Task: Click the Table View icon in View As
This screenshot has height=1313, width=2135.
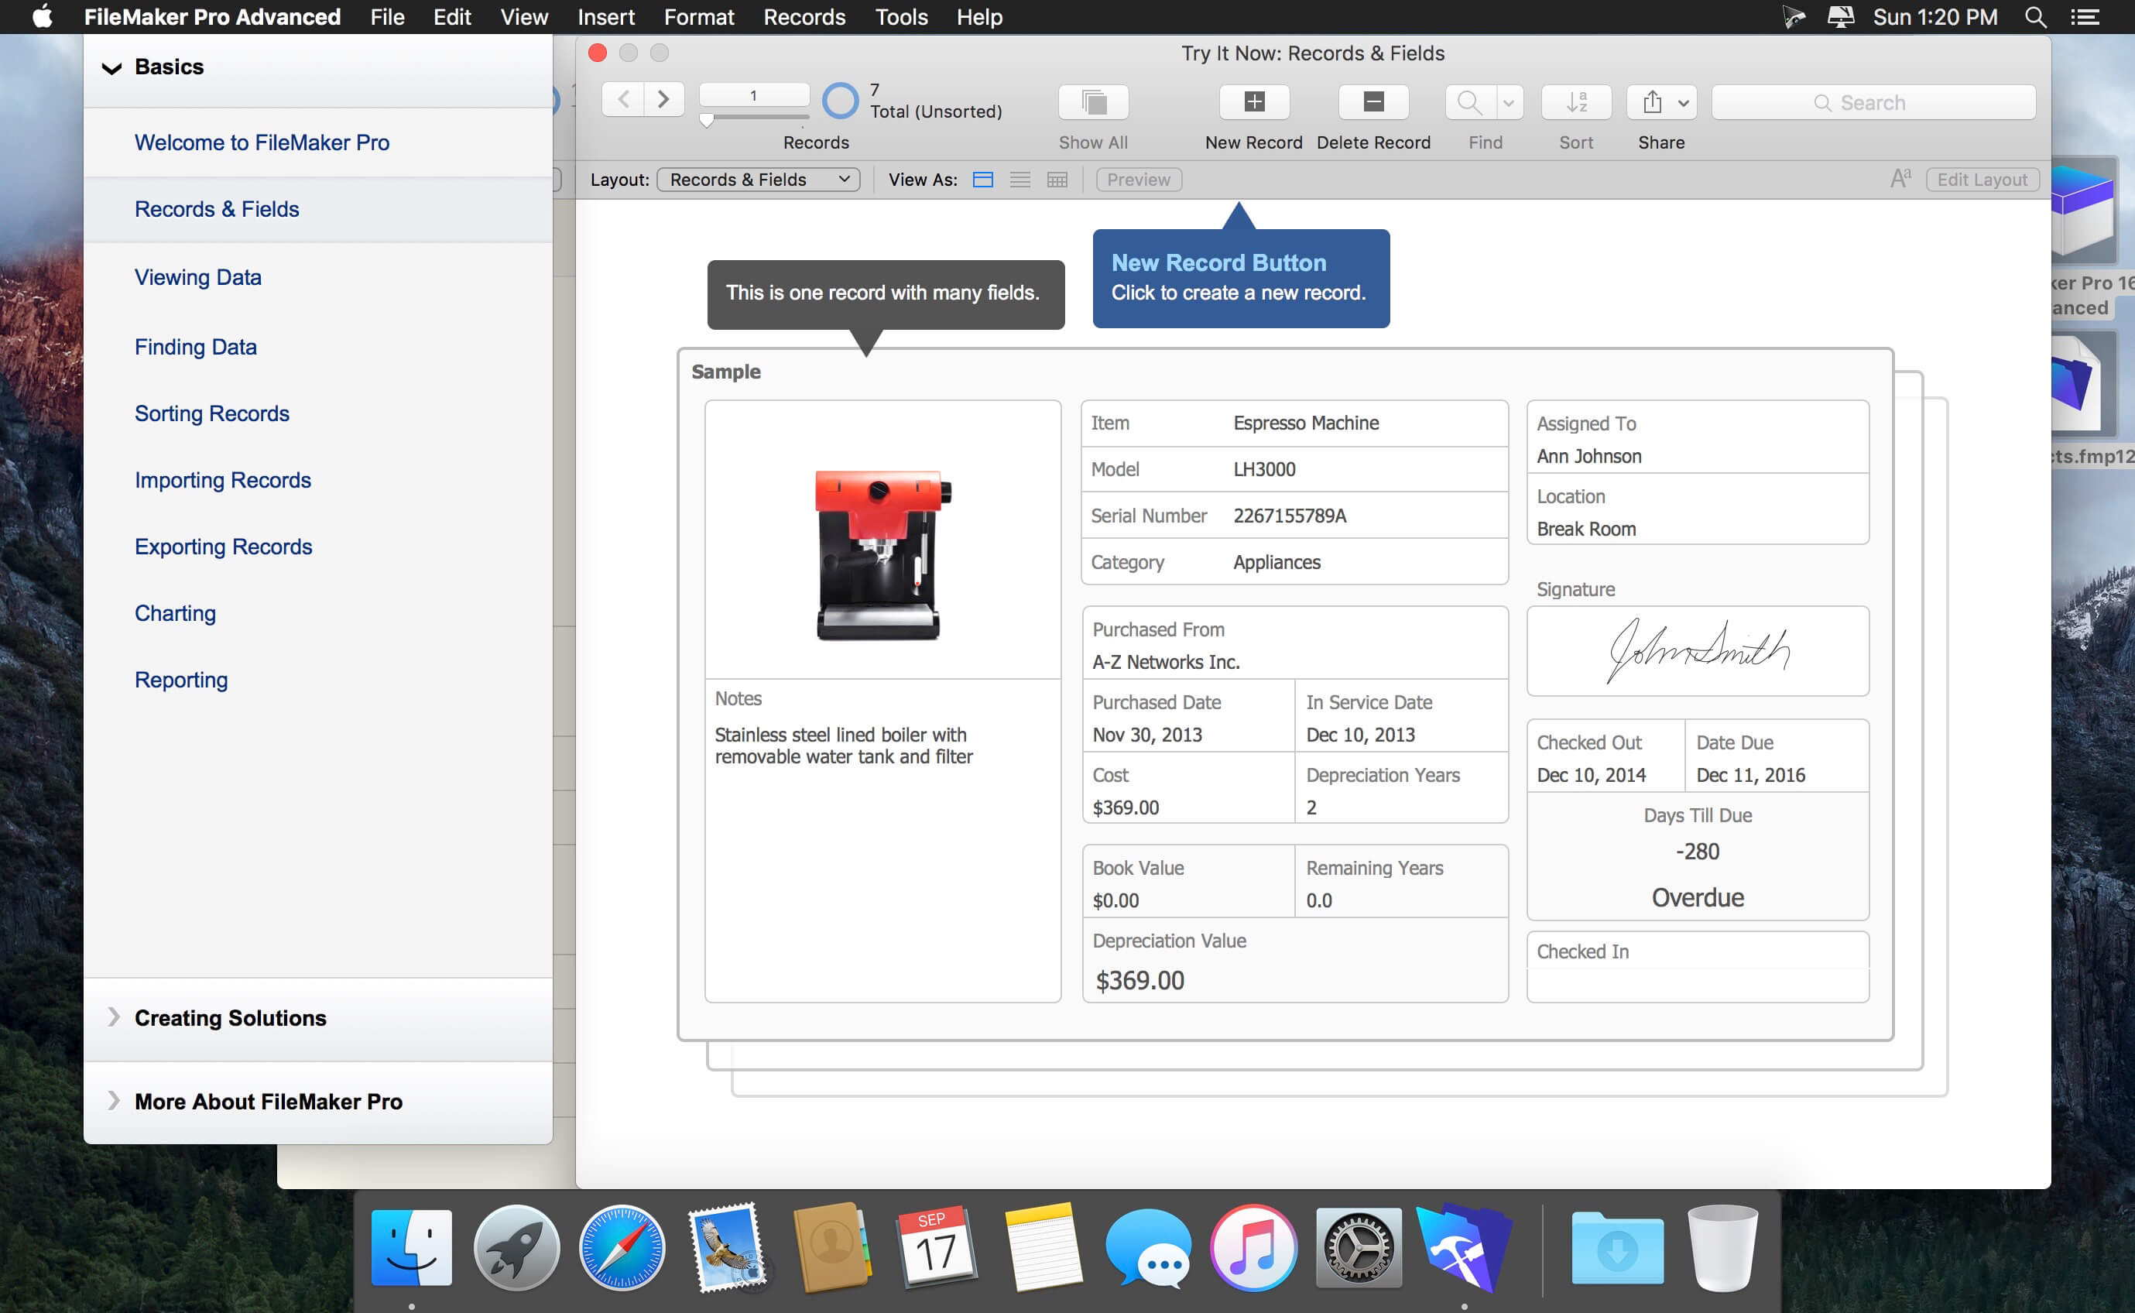Action: click(x=1057, y=178)
